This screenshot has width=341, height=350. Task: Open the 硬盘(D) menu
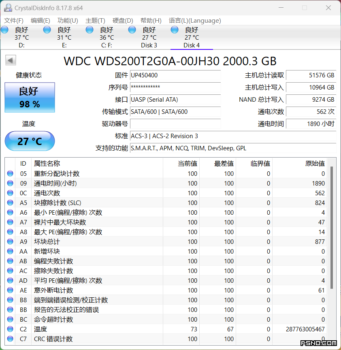click(123, 21)
